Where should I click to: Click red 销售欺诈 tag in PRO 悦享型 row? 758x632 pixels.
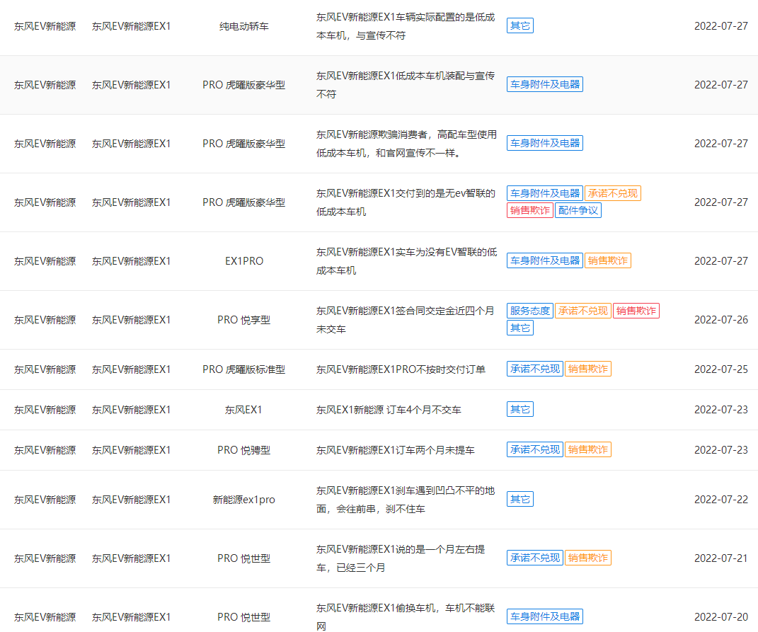[x=636, y=311]
